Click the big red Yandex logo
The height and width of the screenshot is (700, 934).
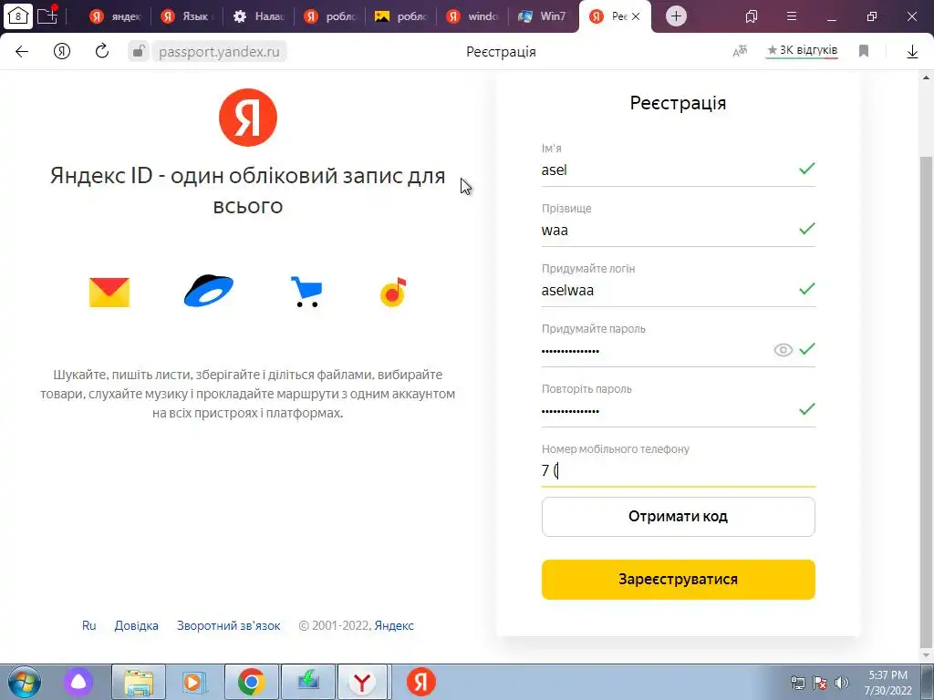(x=248, y=118)
